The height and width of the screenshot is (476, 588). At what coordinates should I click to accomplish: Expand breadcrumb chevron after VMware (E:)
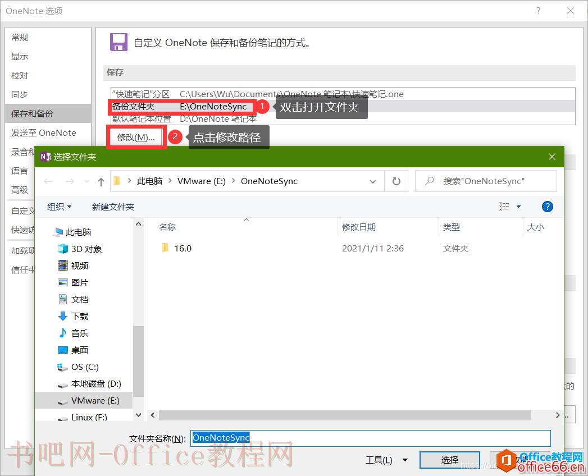233,181
